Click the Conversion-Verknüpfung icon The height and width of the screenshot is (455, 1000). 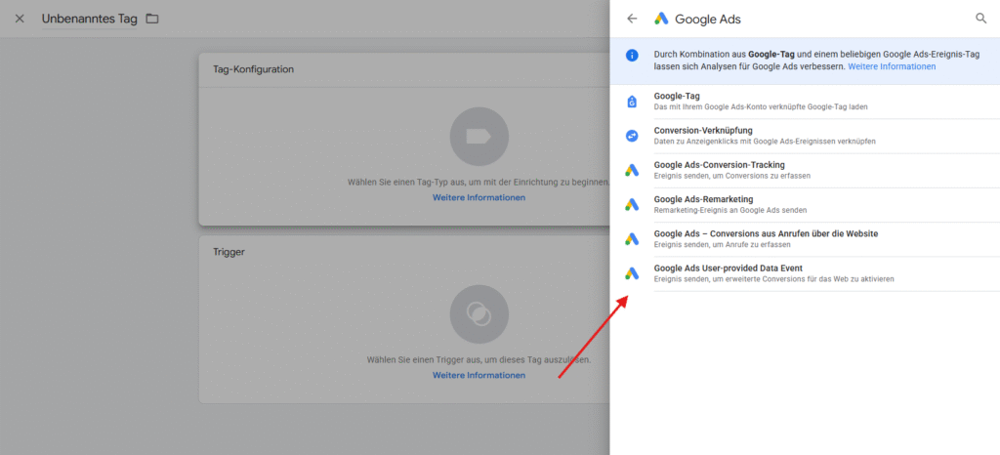click(632, 136)
